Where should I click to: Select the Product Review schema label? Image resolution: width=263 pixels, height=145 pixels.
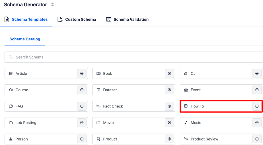click(x=204, y=139)
